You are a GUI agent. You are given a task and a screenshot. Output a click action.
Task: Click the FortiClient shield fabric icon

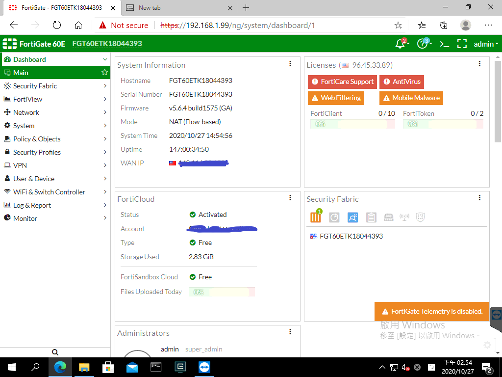420,217
